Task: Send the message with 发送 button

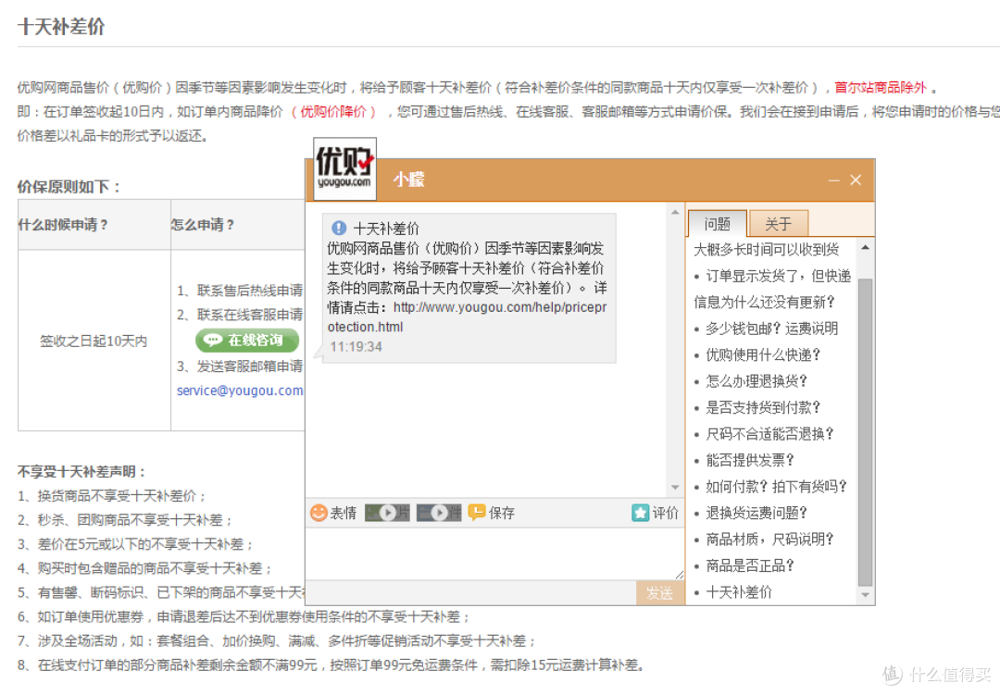Action: (659, 593)
